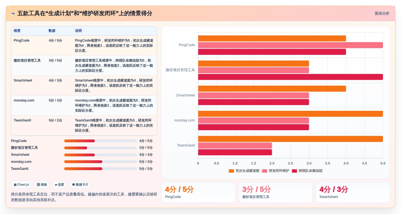
Task: Click the lightning icon beside the title
Action: pos(13,13)
